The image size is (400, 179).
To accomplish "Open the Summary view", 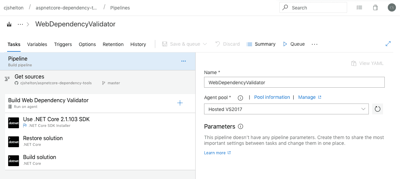I will tap(261, 44).
